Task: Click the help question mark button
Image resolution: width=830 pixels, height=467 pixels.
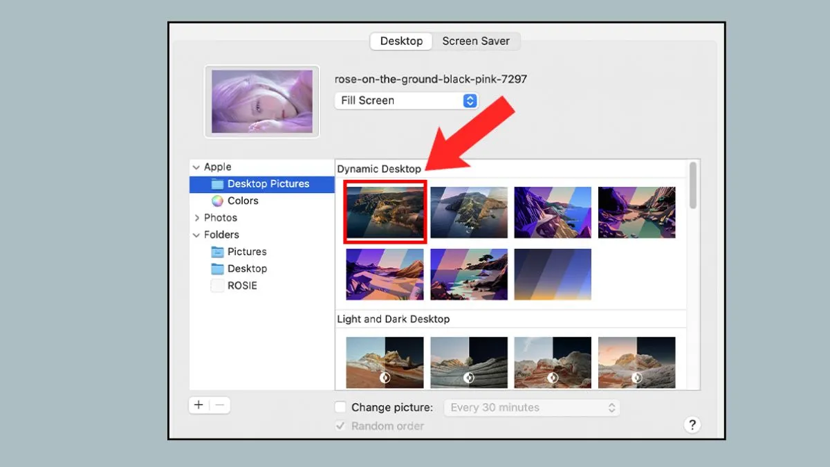Action: [x=692, y=425]
